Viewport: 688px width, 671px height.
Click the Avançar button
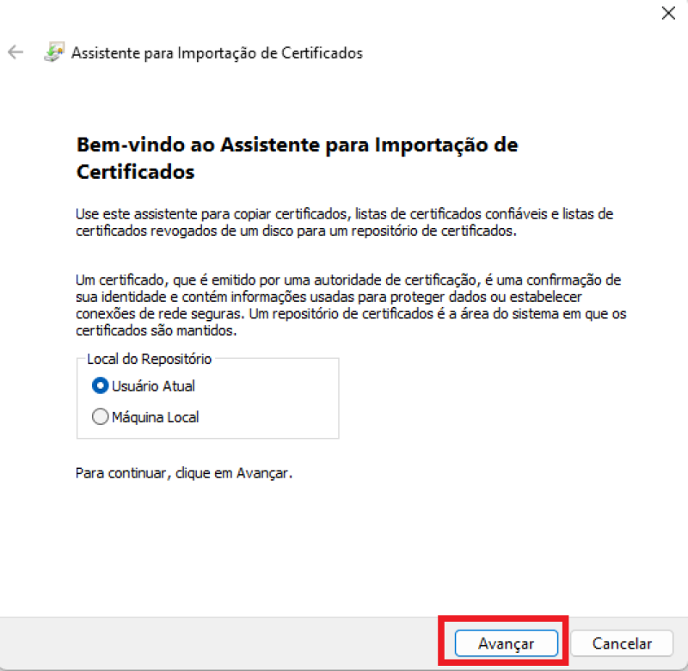point(506,643)
